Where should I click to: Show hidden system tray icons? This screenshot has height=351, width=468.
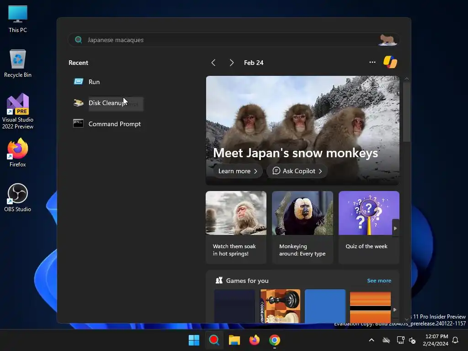pyautogui.click(x=372, y=340)
